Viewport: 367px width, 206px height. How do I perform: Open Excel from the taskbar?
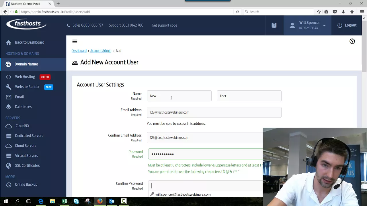click(64, 201)
